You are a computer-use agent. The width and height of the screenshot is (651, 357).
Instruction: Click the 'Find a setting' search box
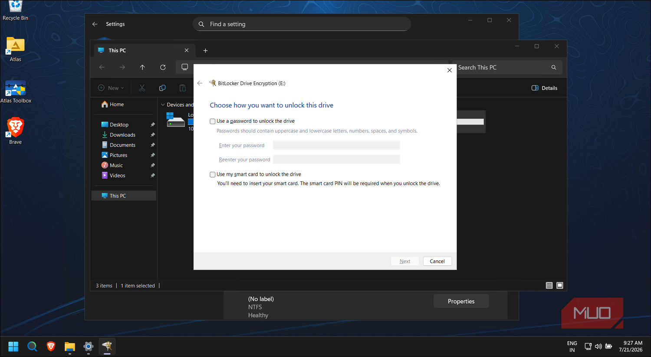click(x=302, y=24)
